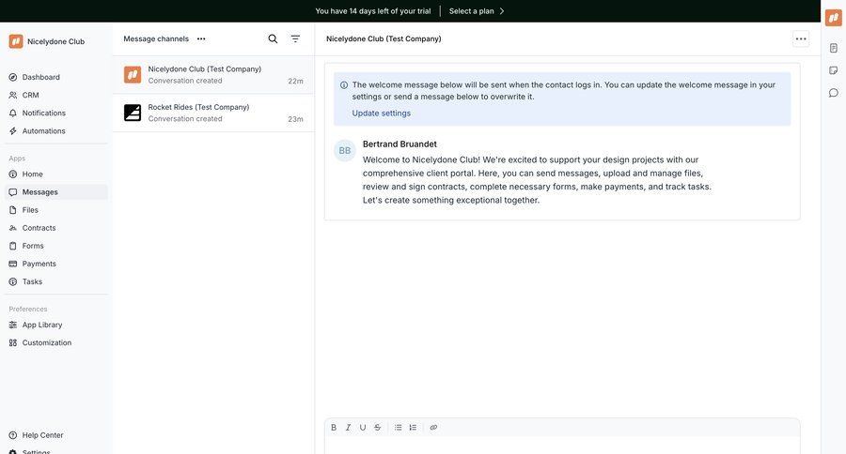Click the Tasks app icon in sidebar
Viewport: 846px width, 454px height.
(x=13, y=281)
